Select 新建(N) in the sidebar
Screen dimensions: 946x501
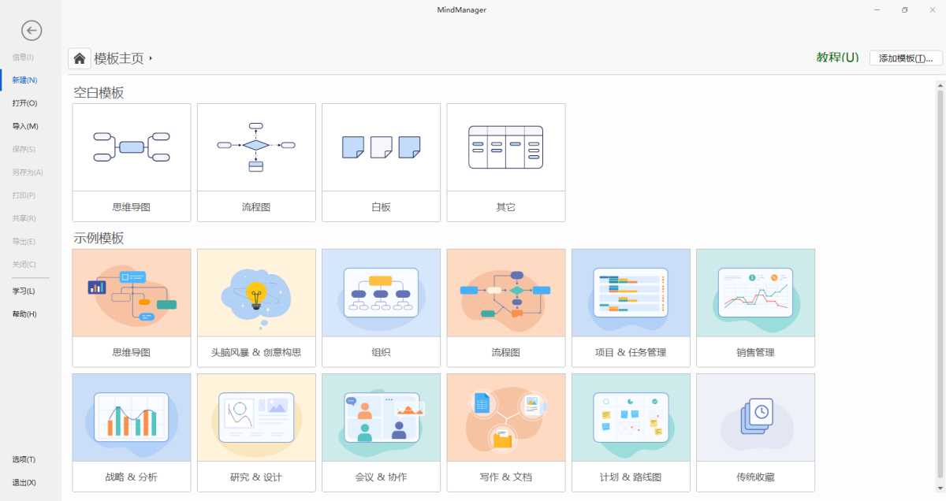[24, 80]
